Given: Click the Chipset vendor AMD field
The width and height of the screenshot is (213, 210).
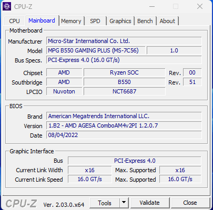Looking at the screenshot, I should click(x=64, y=72).
